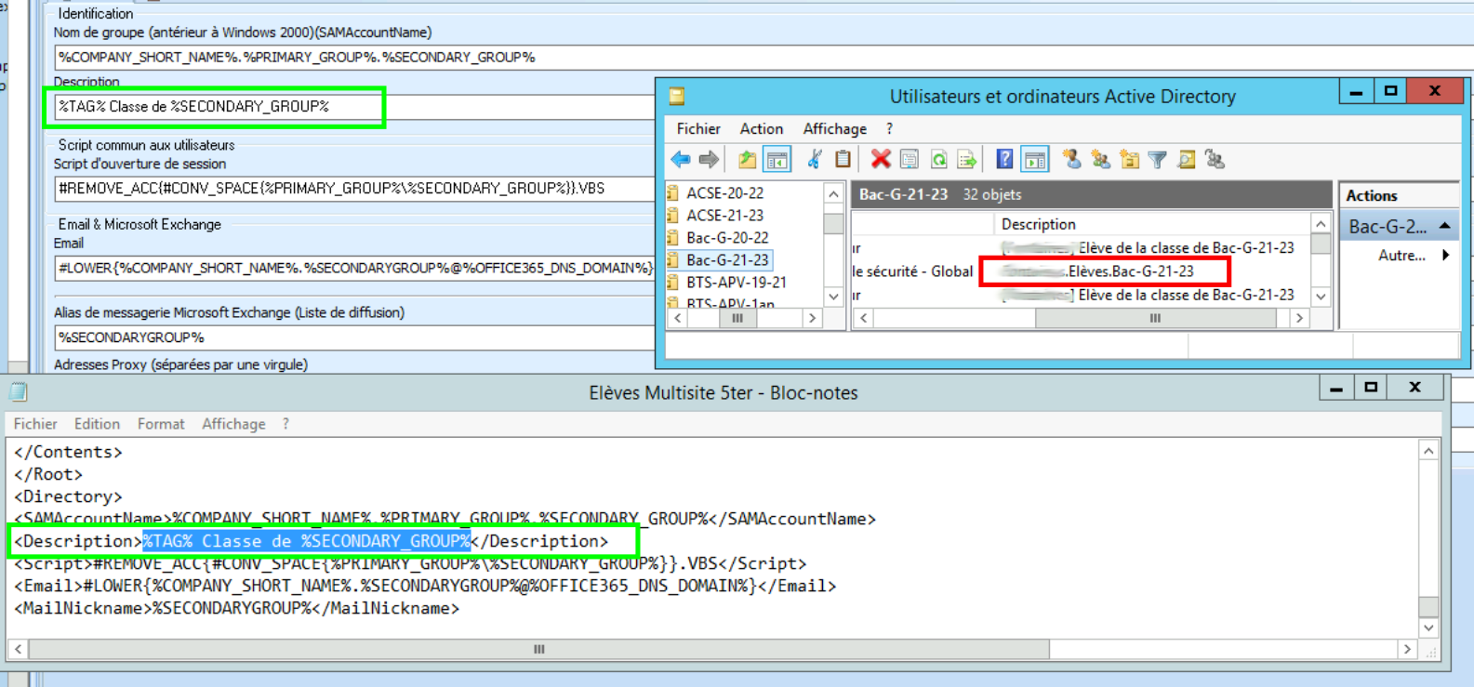Open Action menu in Active Directory window
1474x687 pixels.
762,128
